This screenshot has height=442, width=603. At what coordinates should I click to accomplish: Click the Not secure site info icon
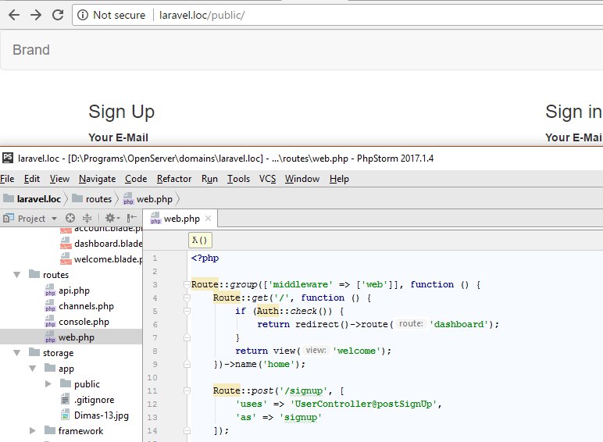[x=83, y=15]
